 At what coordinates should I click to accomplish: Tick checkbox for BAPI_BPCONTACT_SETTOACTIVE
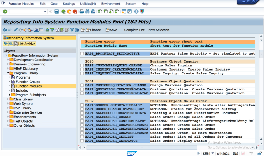[x=82, y=54]
